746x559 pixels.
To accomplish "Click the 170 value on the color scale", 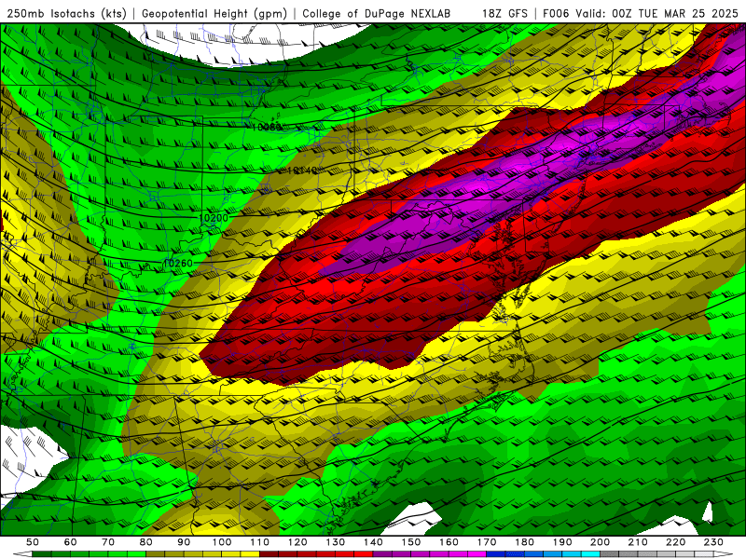I will [x=487, y=542].
